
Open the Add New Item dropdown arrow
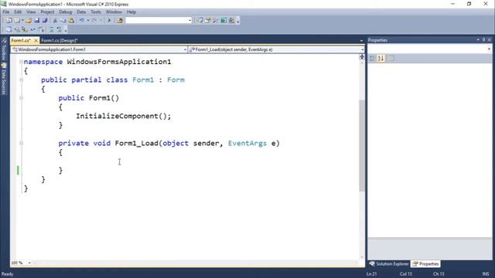(x=22, y=21)
